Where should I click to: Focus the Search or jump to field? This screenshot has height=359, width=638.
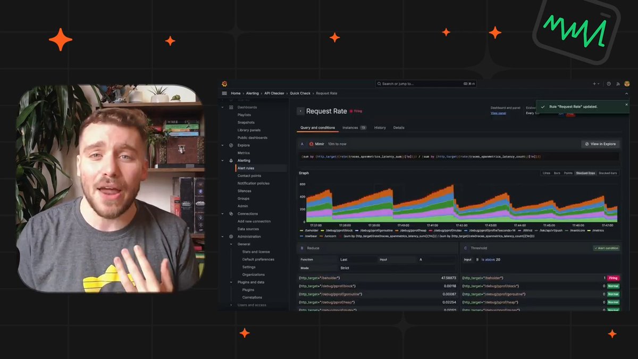coord(426,84)
